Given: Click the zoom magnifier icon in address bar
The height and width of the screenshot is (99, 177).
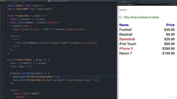Looking at the screenshot, I should click(x=168, y=4).
